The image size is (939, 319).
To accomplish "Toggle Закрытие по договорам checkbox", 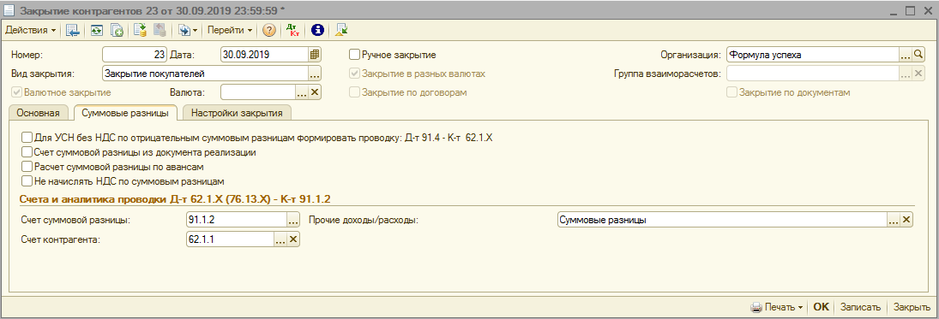I will [x=354, y=92].
